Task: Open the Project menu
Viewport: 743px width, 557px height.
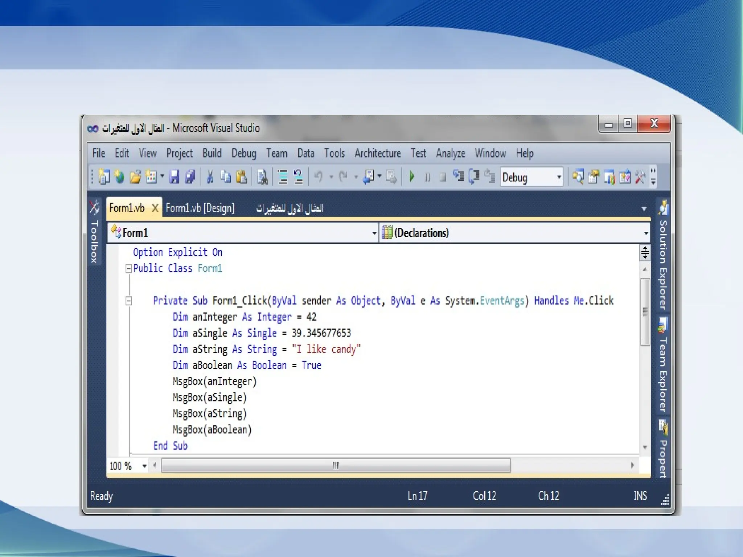Action: tap(180, 153)
